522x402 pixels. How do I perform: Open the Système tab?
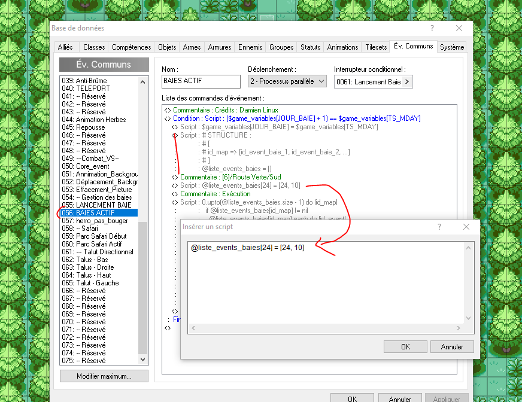coord(452,47)
